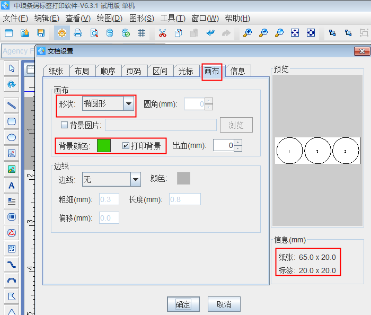Increase the 出血 bleed value stepper
The image size is (371, 315).
(x=238, y=142)
